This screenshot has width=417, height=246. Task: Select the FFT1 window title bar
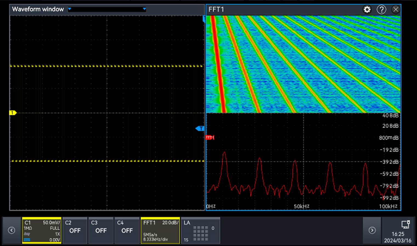click(x=274, y=9)
